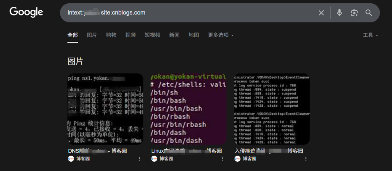Switch to the 地图 tab
The height and width of the screenshot is (171, 392).
point(194,35)
